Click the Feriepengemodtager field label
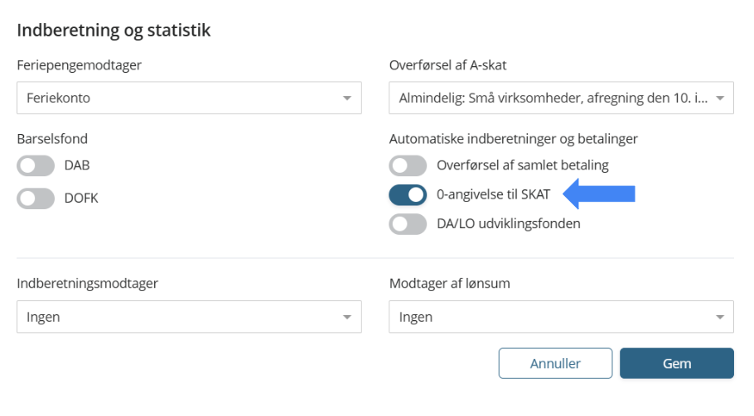Screen dimensions: 754x416 tap(80, 65)
